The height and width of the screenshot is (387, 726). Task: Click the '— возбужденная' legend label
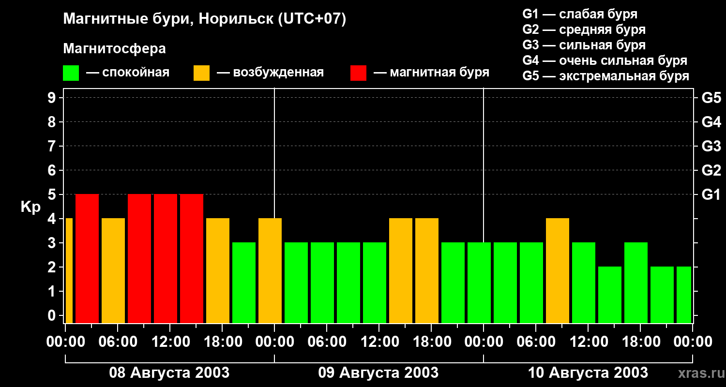[x=271, y=73]
